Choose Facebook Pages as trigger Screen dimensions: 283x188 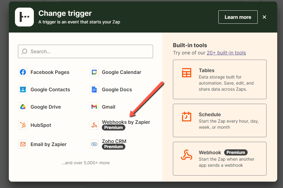(50, 72)
